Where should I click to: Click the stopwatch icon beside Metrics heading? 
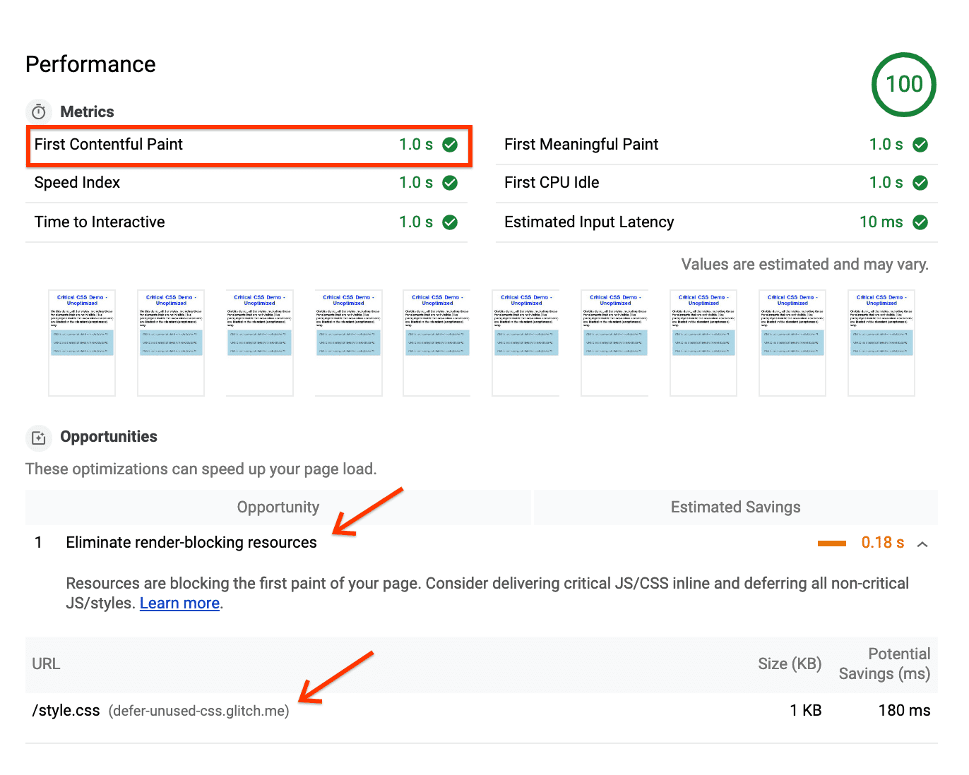coord(38,111)
